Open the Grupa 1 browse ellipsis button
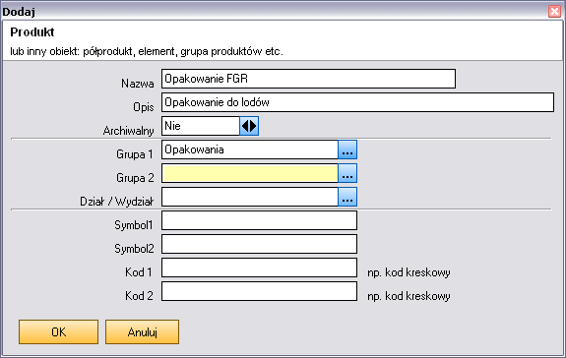566x358 pixels. [x=347, y=149]
